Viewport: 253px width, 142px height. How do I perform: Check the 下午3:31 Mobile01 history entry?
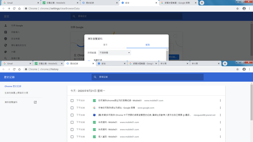point(72,101)
